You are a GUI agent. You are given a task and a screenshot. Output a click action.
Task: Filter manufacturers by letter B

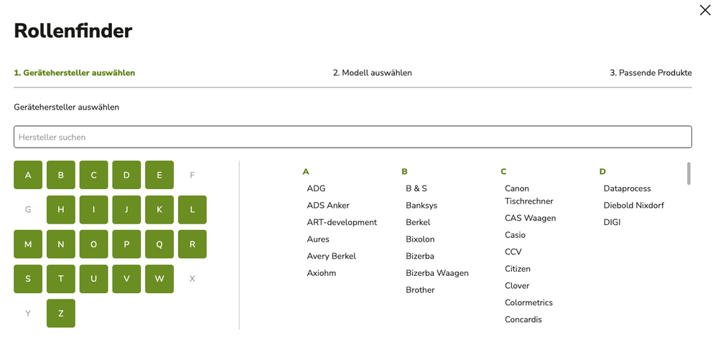tap(61, 175)
